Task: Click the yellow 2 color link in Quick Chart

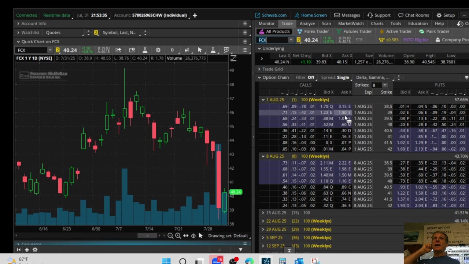Action: (58, 50)
